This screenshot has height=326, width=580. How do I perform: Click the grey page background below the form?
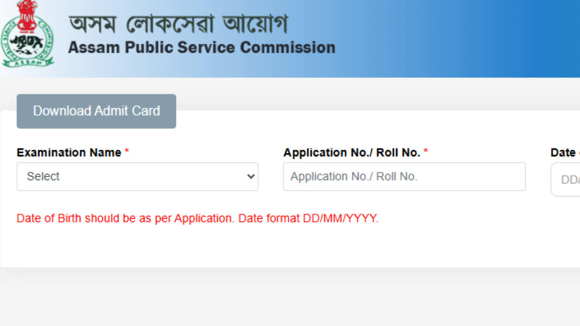pyautogui.click(x=290, y=299)
